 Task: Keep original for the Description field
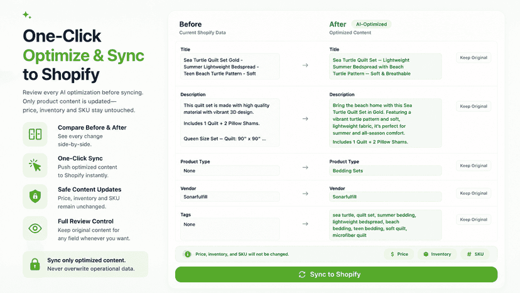tap(474, 106)
